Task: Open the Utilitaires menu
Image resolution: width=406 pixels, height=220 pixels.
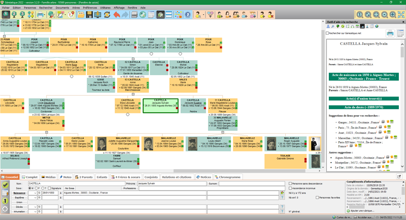Action: pyautogui.click(x=105, y=8)
